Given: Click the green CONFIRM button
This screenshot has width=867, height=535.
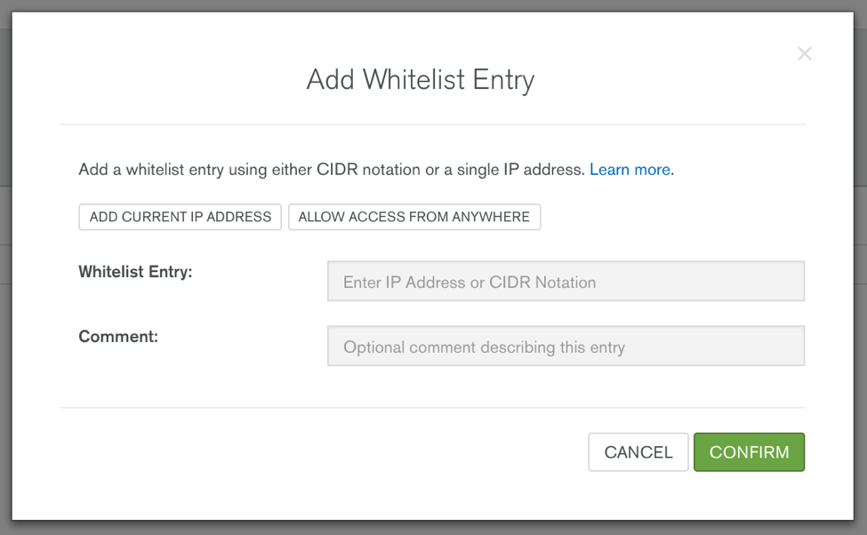Looking at the screenshot, I should coord(750,452).
